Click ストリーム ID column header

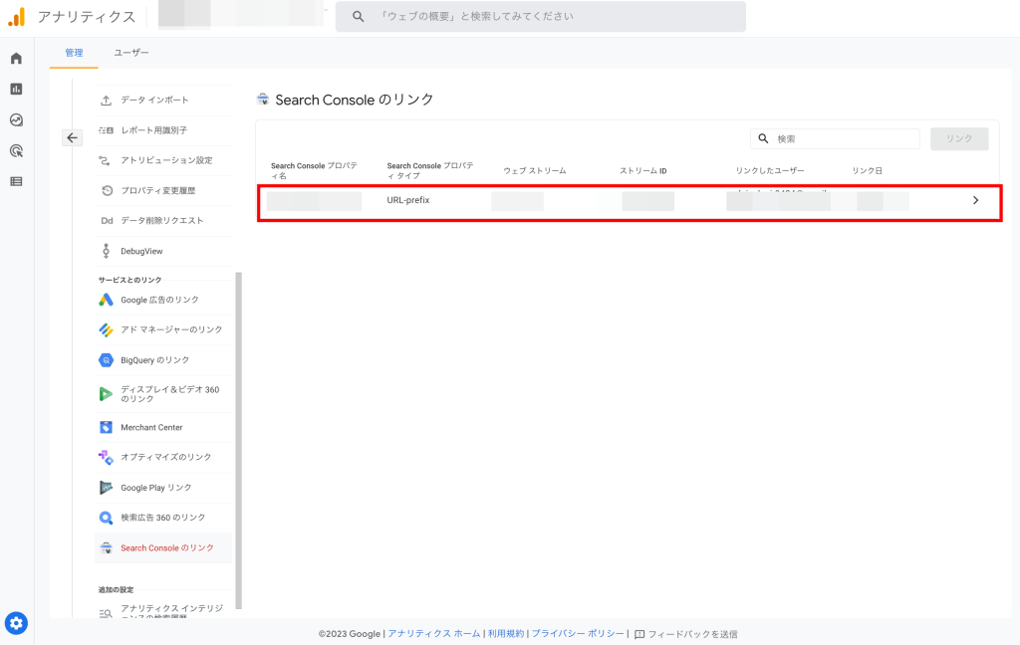tap(642, 171)
